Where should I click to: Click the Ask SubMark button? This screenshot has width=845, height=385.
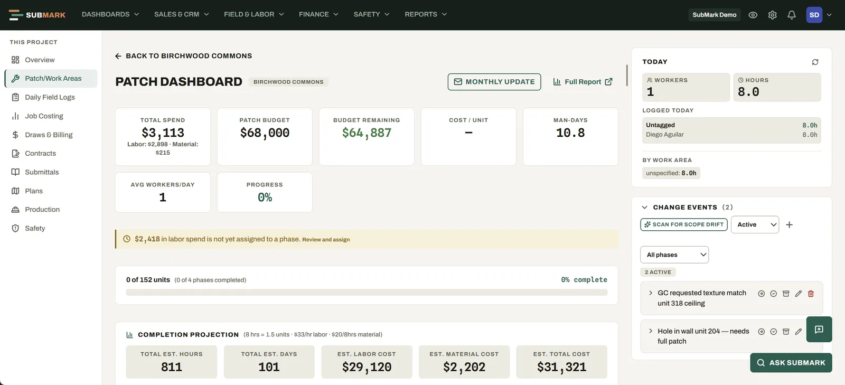point(791,363)
